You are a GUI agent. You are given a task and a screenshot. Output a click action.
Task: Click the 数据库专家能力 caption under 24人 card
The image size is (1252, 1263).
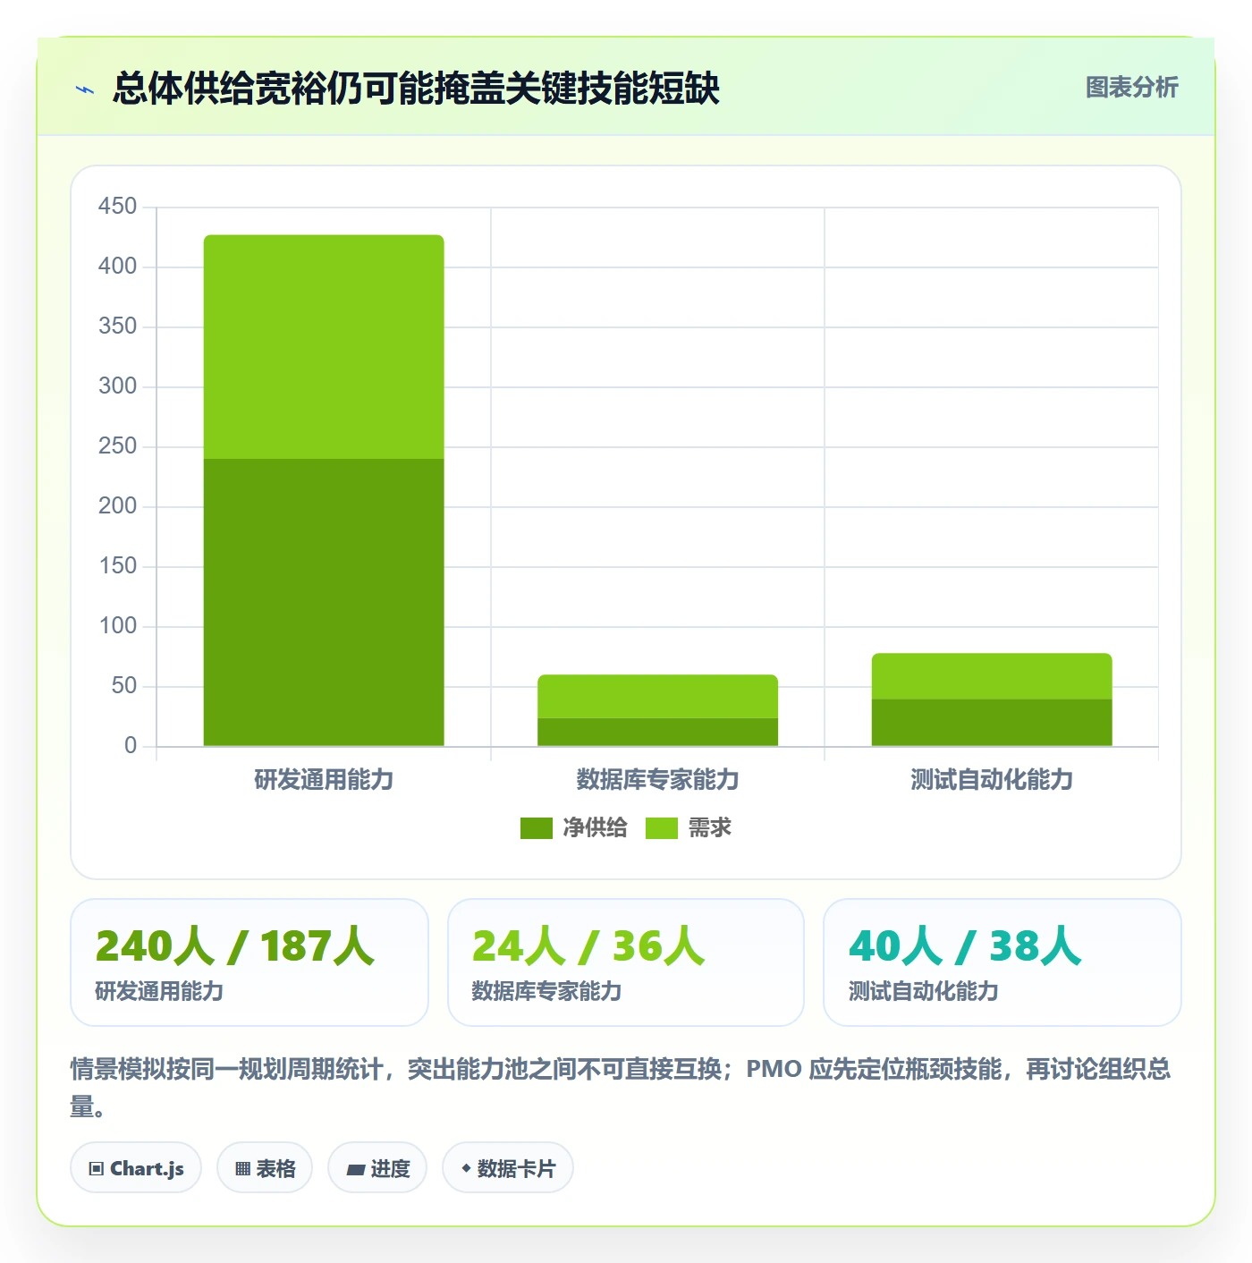[546, 991]
